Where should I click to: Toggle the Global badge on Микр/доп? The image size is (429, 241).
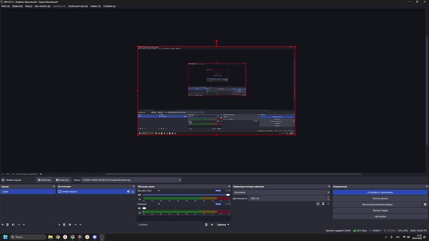pos(218,204)
